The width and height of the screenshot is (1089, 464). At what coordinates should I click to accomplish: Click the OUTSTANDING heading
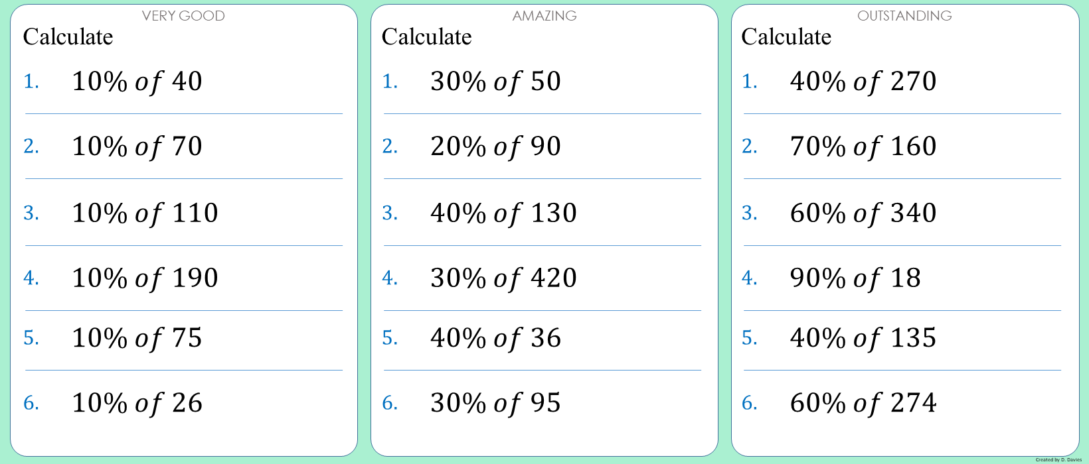pyautogui.click(x=904, y=16)
